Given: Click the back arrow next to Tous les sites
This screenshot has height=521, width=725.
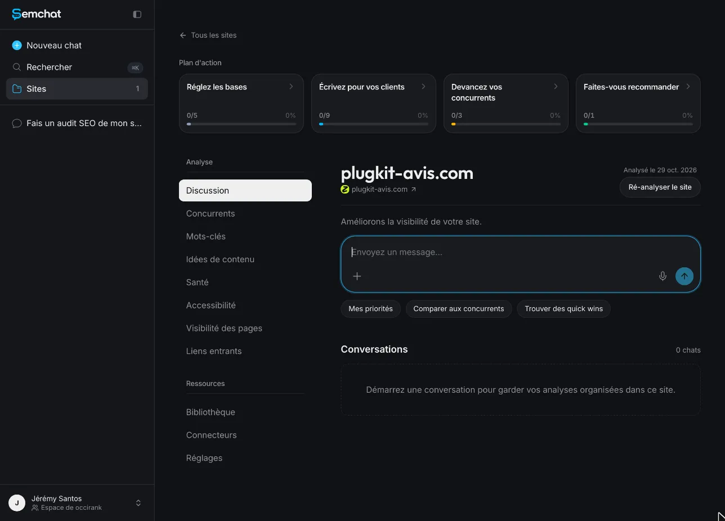Looking at the screenshot, I should (x=183, y=35).
